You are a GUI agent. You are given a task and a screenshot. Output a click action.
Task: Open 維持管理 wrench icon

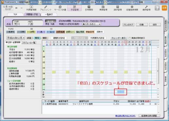tap(146, 8)
